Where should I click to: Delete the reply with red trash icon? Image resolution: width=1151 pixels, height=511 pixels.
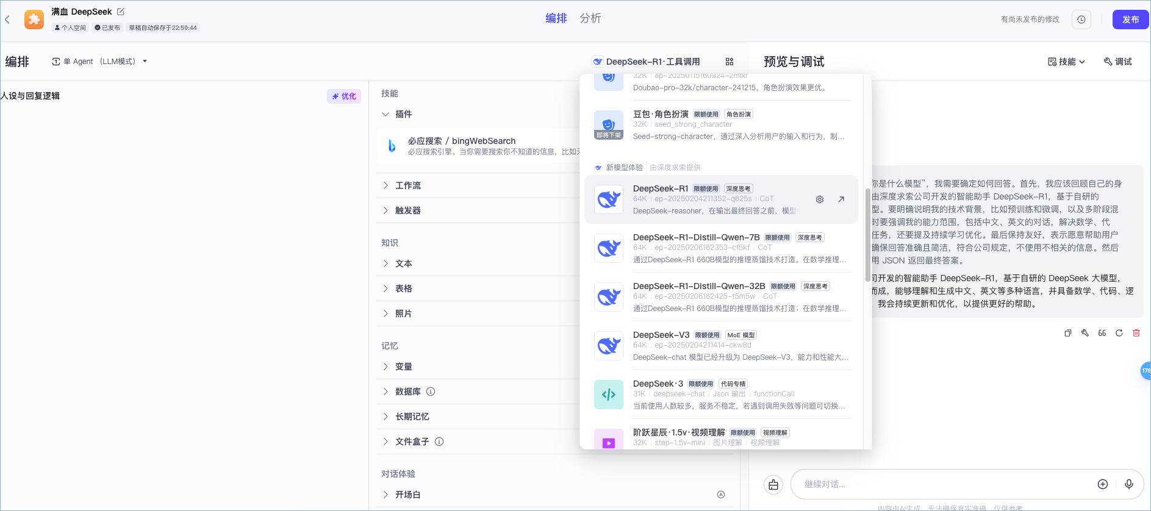pos(1136,333)
